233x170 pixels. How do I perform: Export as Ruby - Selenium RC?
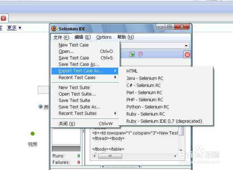167,114
